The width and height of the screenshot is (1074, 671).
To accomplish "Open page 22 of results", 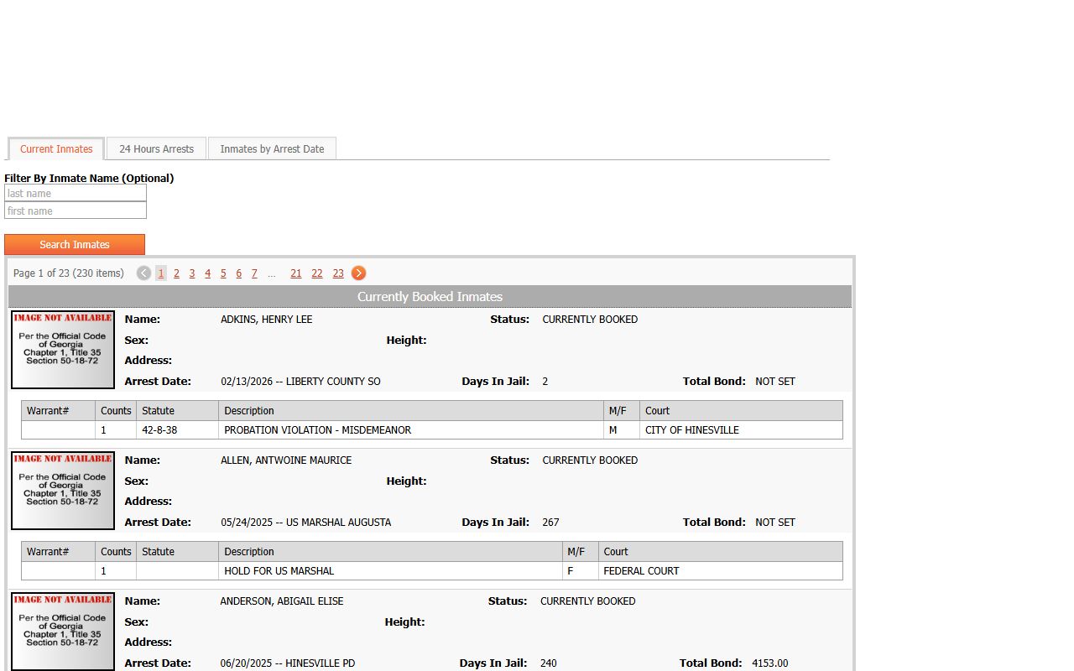I will pos(317,273).
